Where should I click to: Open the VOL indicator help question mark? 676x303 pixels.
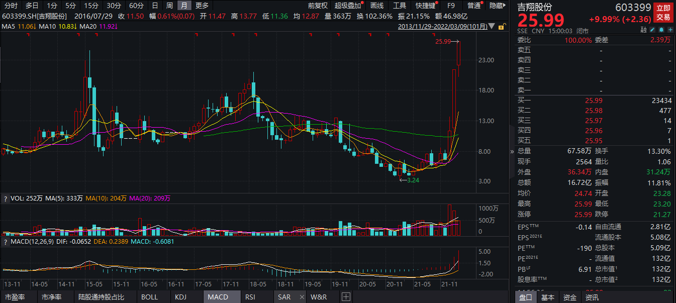(6, 198)
